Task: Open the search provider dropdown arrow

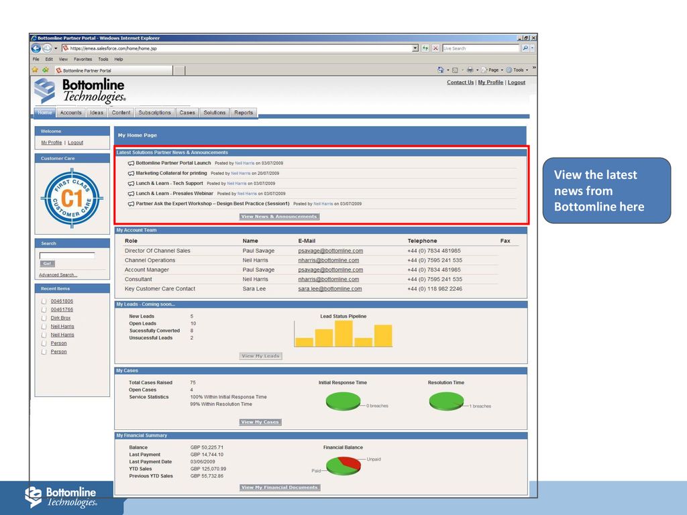Action: [x=532, y=48]
